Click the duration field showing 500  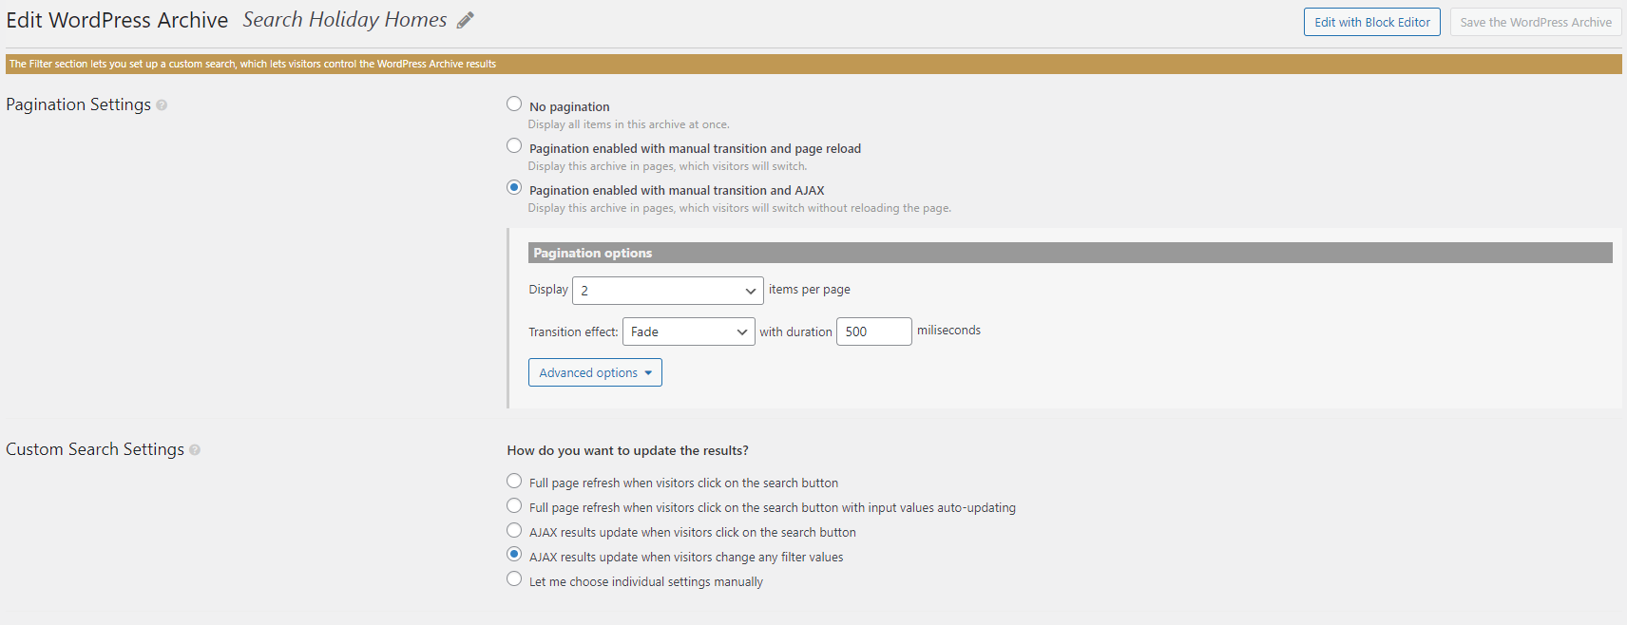point(874,331)
